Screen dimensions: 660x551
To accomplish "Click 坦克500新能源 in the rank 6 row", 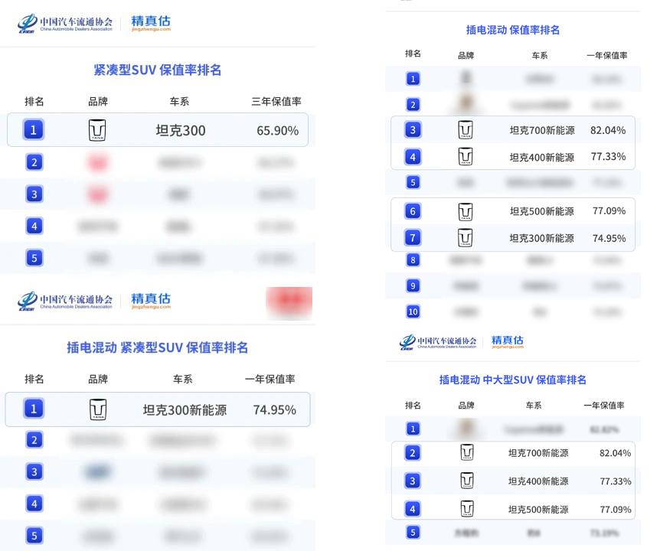I will coord(542,211).
